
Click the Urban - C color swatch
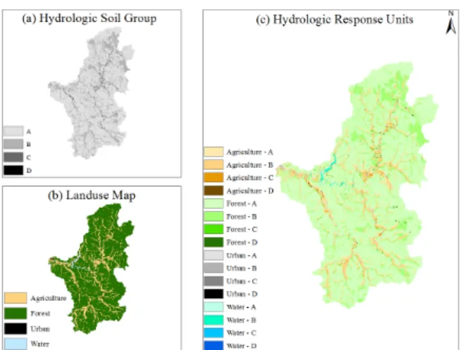(x=214, y=281)
